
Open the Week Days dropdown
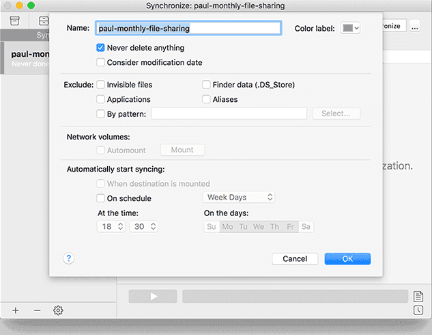coord(239,197)
